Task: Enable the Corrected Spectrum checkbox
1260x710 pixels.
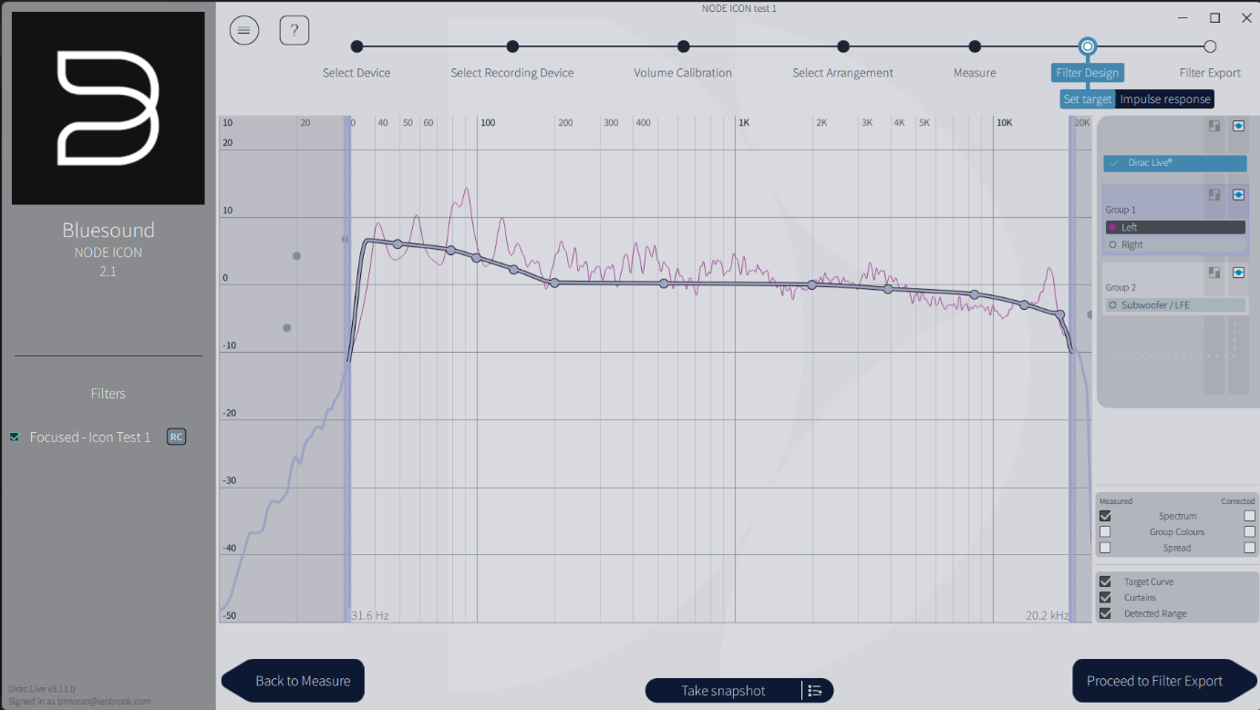Action: 1249,515
